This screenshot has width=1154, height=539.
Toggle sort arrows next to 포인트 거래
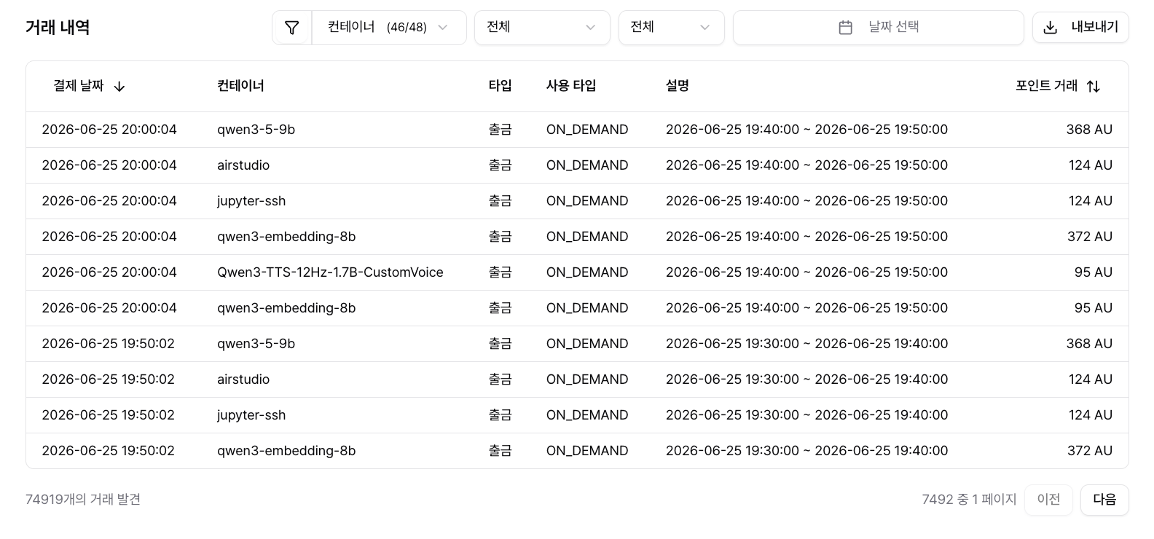[1093, 87]
